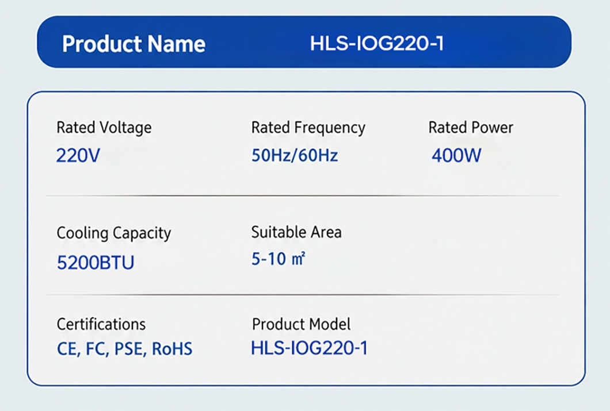
Task: Click the Product Name header label
Action: (134, 44)
